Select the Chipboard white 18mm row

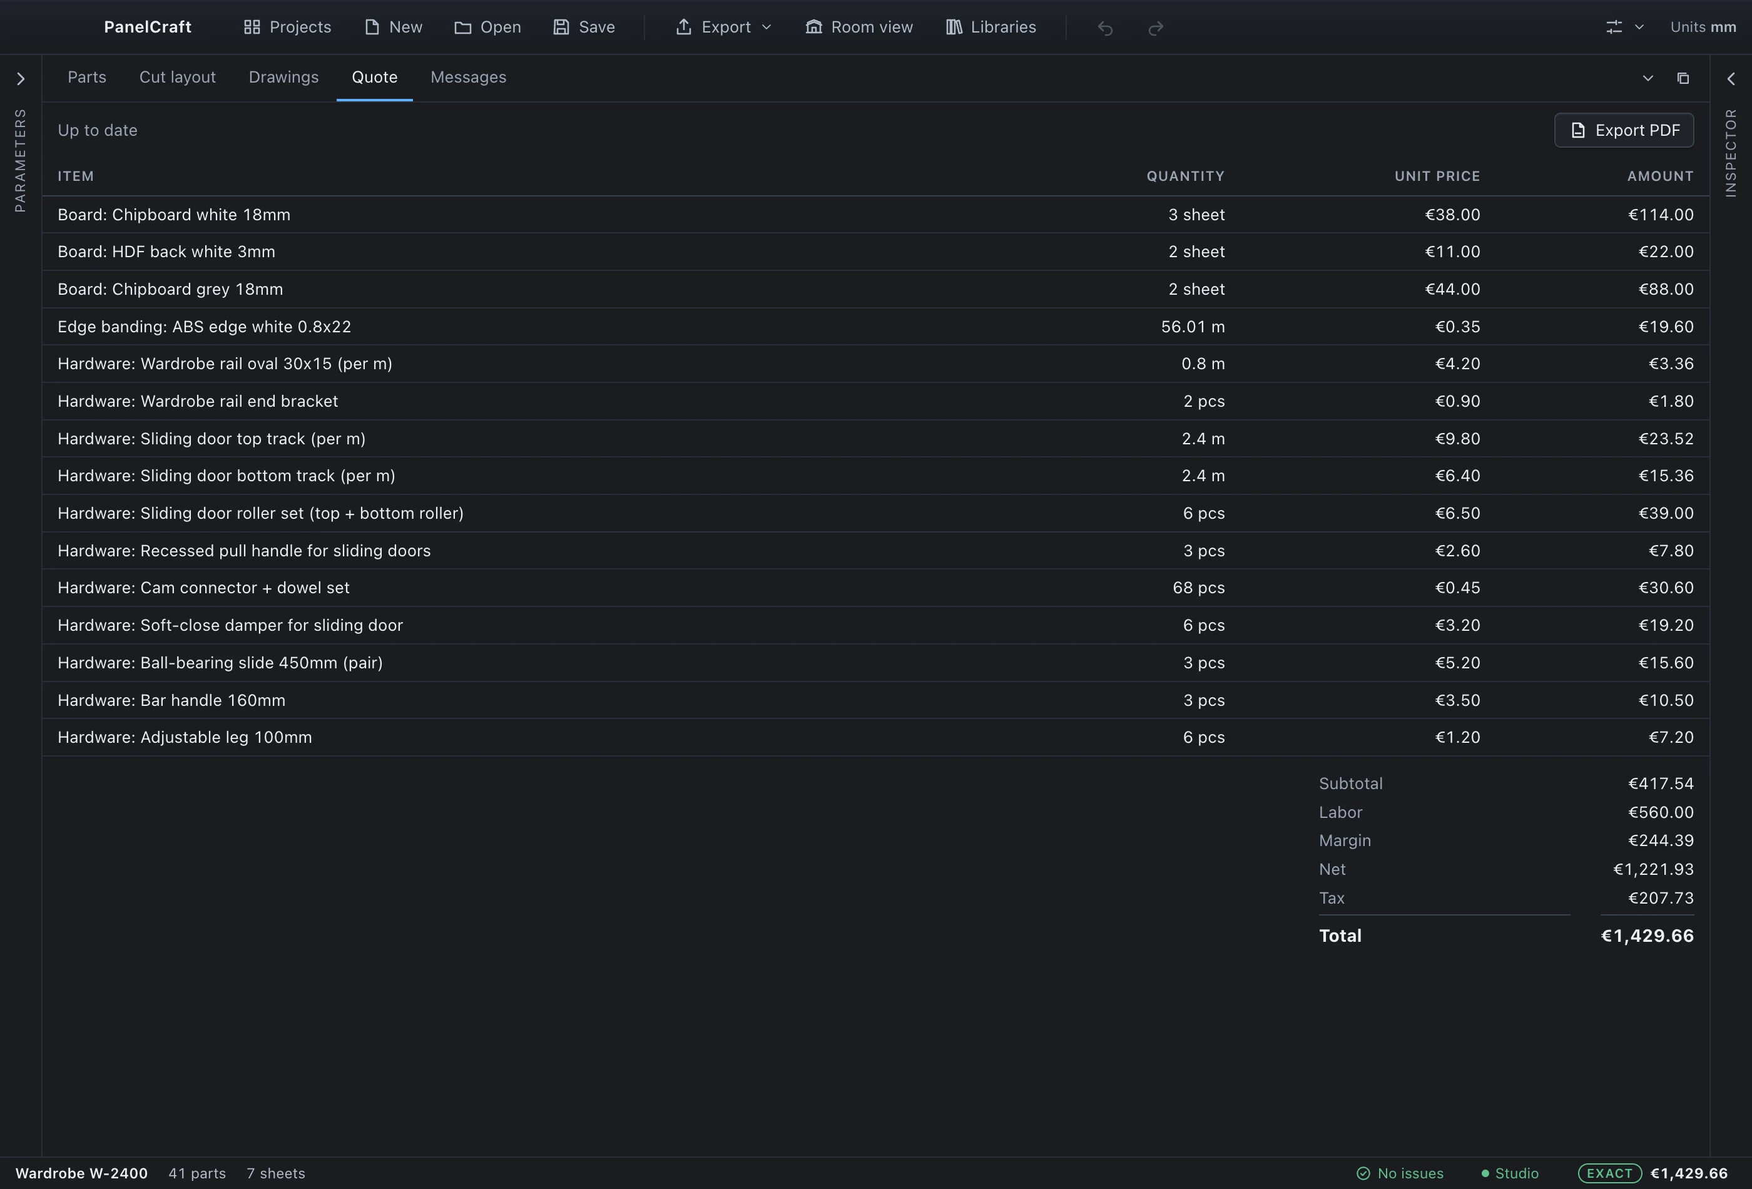point(875,215)
